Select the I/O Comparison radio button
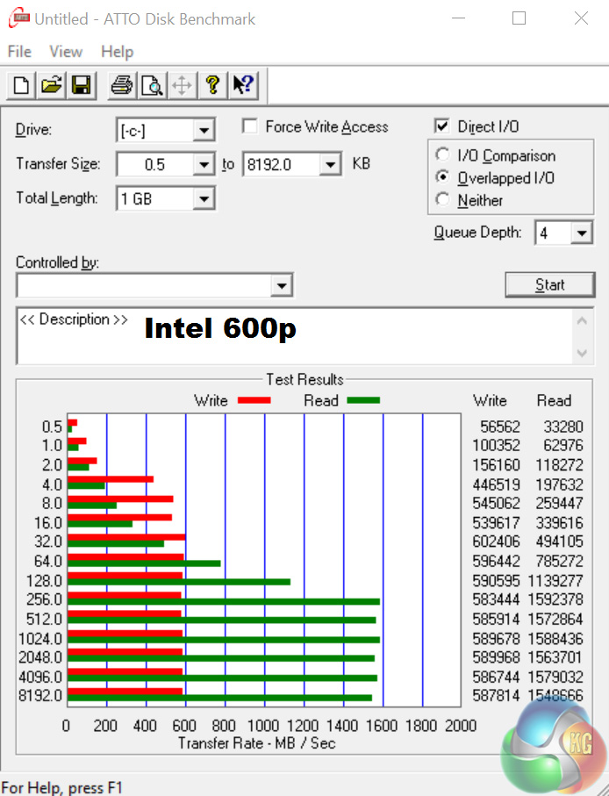The height and width of the screenshot is (796, 609). point(442,154)
